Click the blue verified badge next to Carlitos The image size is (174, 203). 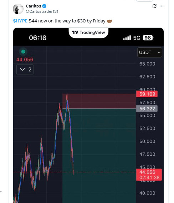click(44, 6)
